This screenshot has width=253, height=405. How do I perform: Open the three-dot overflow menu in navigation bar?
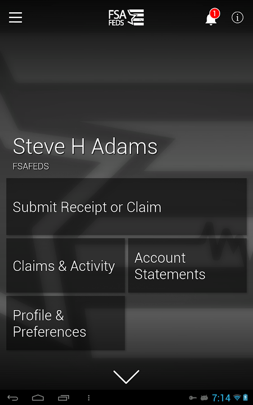(89, 398)
